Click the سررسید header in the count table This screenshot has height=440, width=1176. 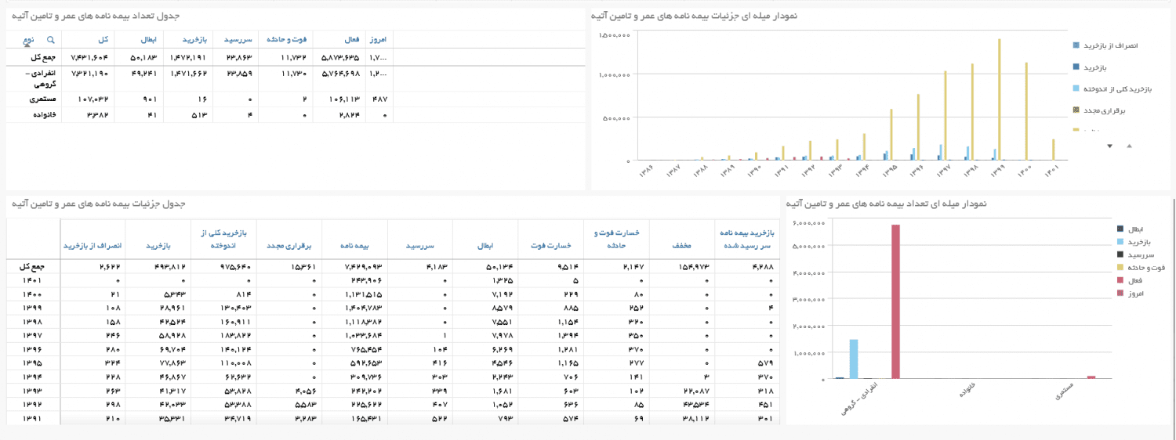pos(237,39)
